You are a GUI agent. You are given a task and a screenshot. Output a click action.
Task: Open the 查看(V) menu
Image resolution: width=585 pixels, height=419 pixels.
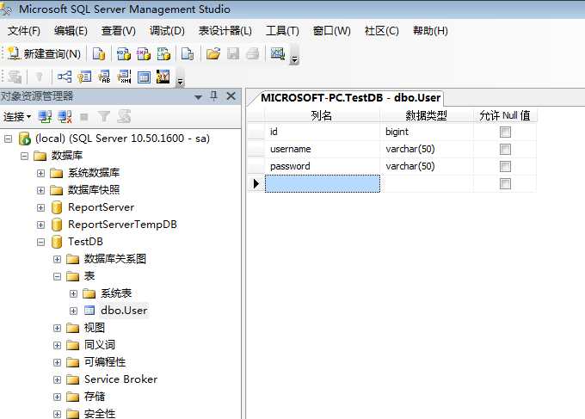coord(118,31)
